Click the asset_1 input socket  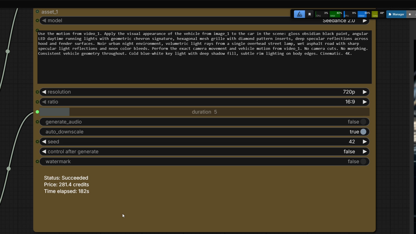pyautogui.click(x=37, y=12)
